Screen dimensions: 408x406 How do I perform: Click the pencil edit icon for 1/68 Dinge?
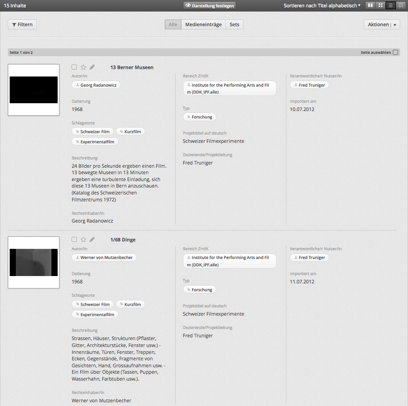[x=92, y=240]
